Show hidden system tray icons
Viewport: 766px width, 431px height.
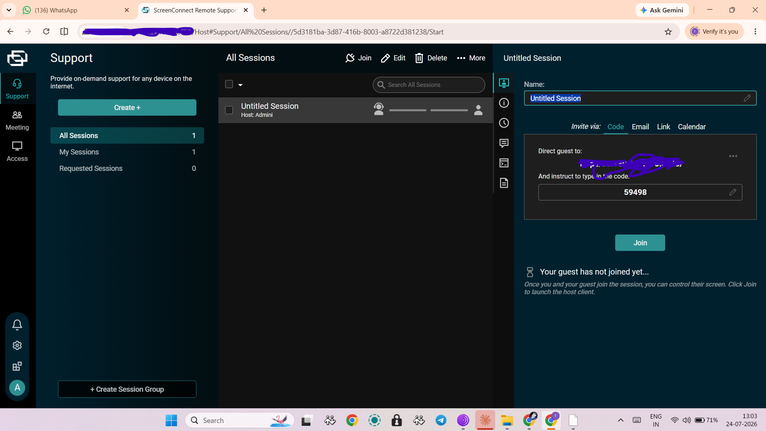(x=621, y=420)
